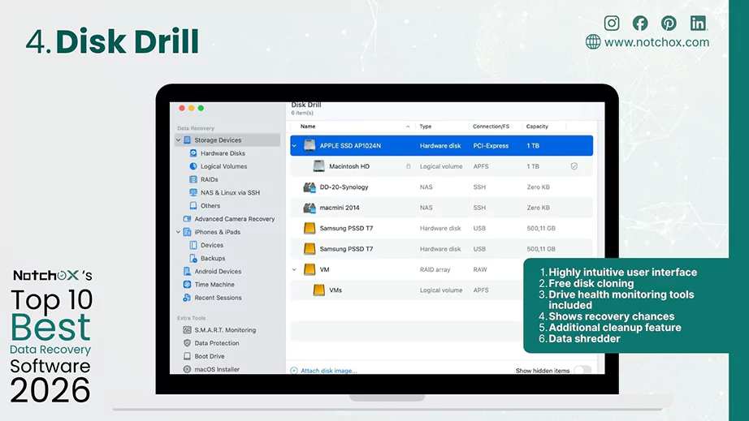Select the VMs logical volume row
This screenshot has width=749, height=421.
407,290
